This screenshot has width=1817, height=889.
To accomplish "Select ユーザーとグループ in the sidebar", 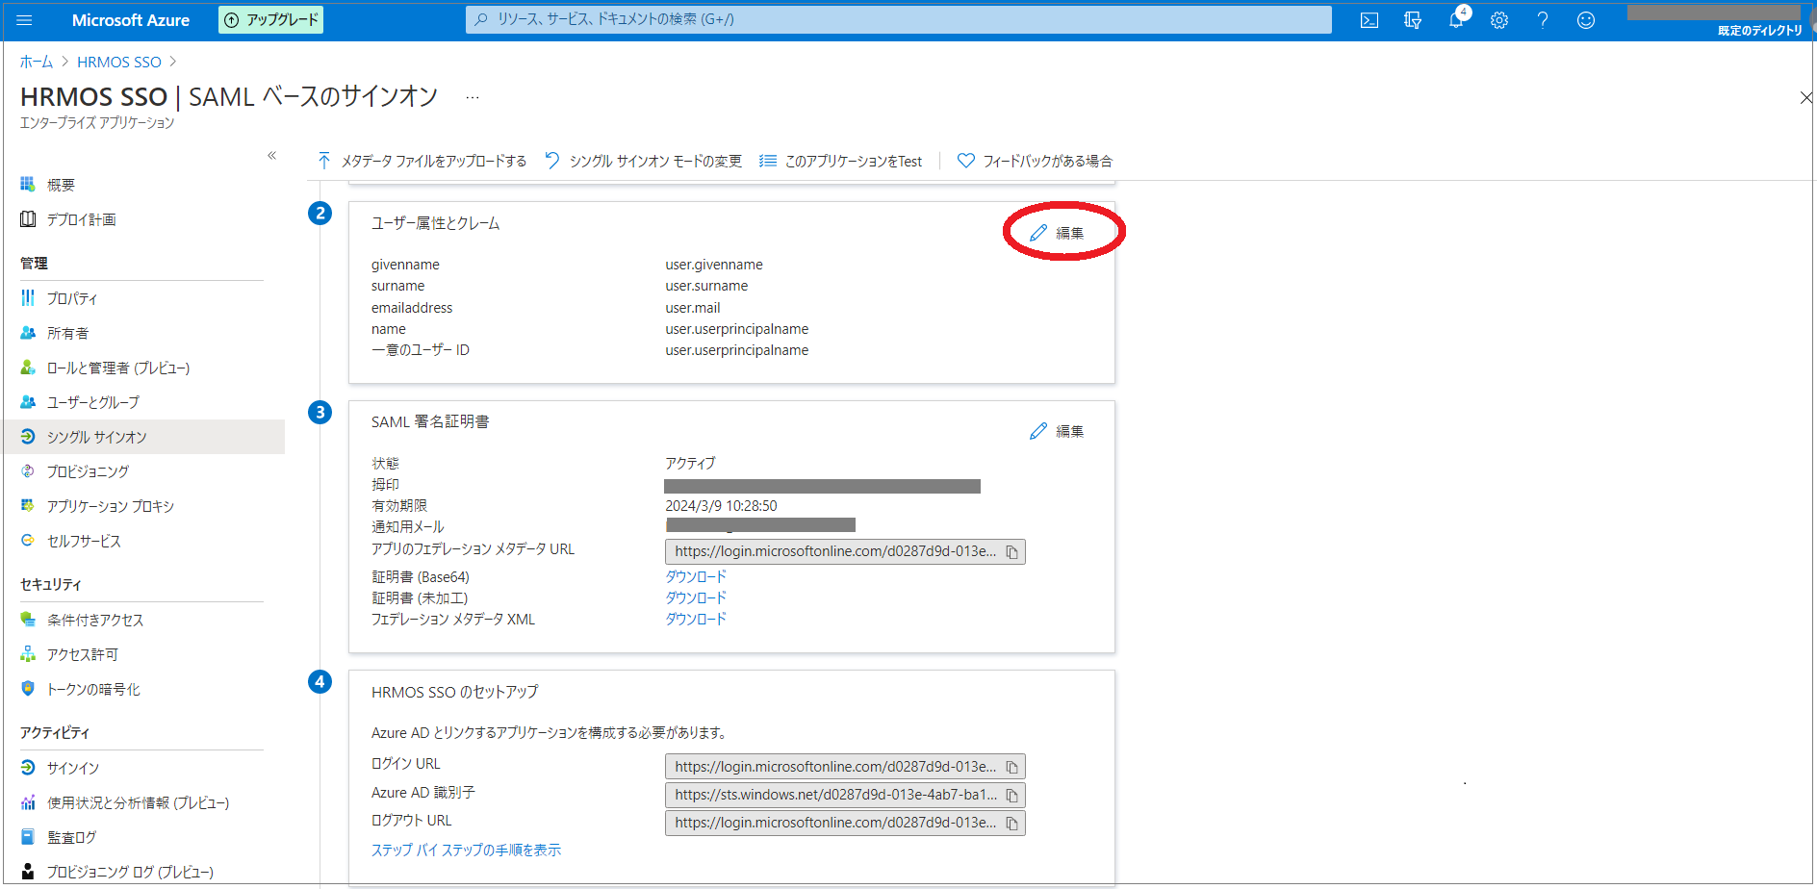I will coord(92,402).
